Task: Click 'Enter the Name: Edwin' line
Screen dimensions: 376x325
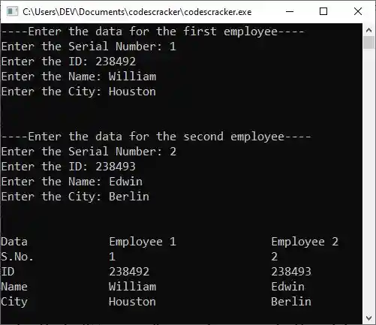Action: point(72,182)
